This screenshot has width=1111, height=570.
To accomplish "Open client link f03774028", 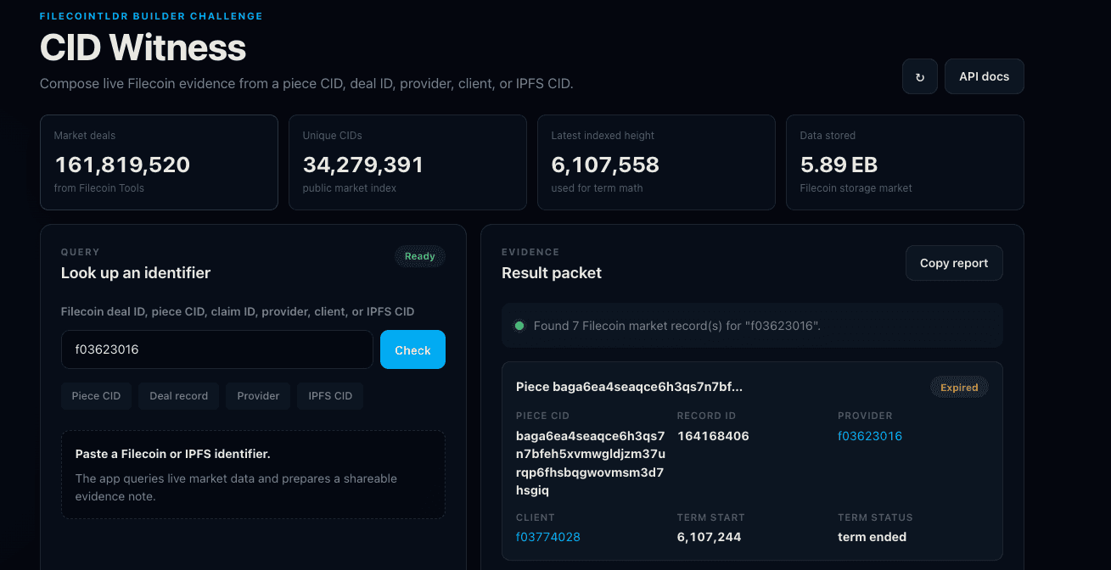I will (548, 537).
